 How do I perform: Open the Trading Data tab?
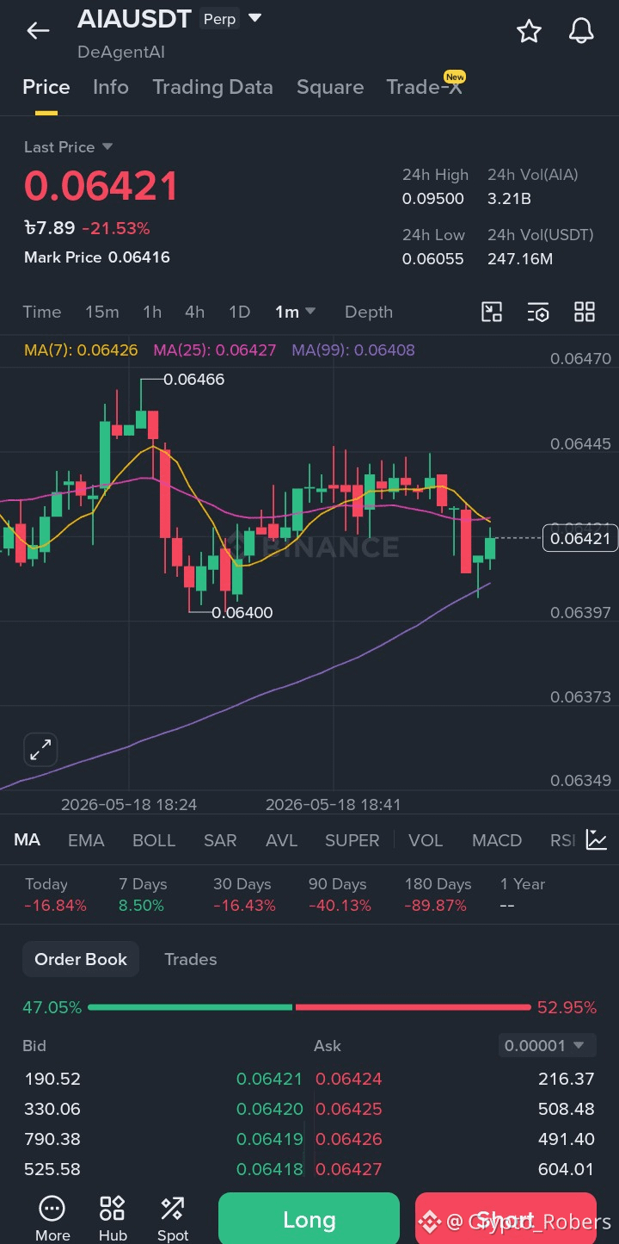coord(212,87)
